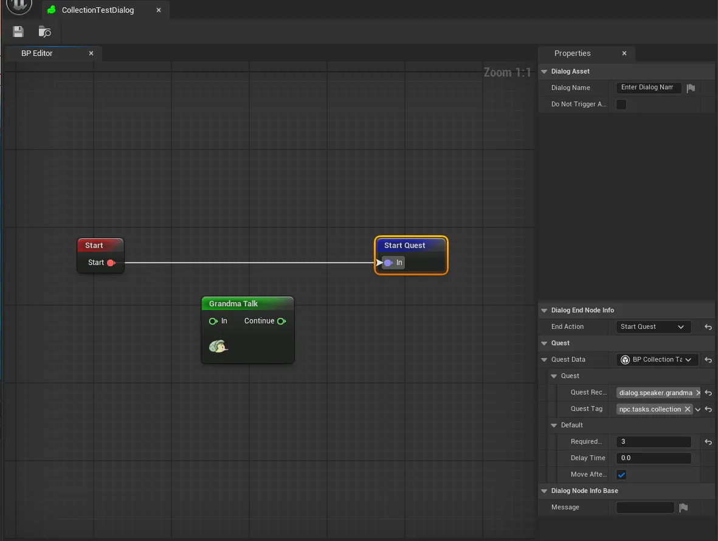The width and height of the screenshot is (718, 541).
Task: Click the Dialog Name input field
Action: (649, 88)
